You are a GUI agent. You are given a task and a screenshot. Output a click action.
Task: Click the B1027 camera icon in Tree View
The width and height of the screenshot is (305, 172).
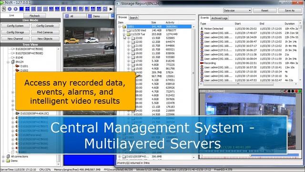pos(13,53)
